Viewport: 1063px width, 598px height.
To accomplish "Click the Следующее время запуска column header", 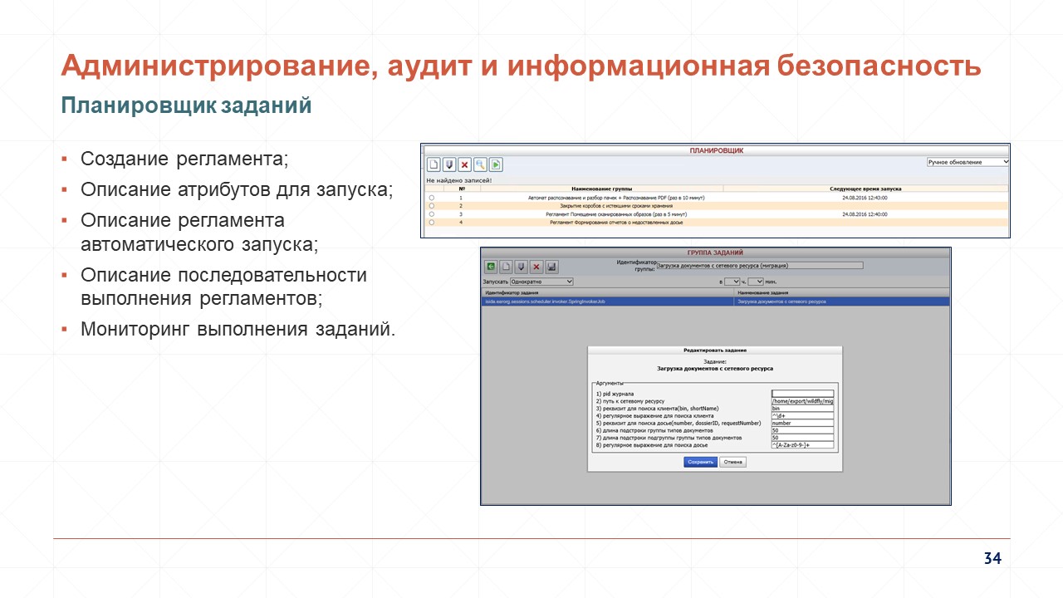I will click(x=865, y=189).
